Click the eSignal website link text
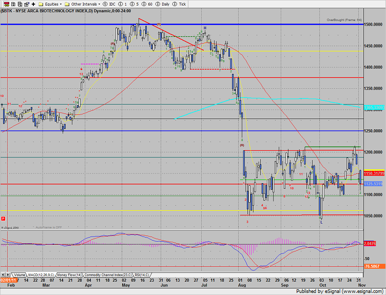Viewport: 386px width, 295px height. coord(362,291)
